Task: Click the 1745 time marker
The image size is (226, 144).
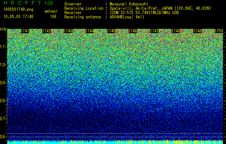Action: click(x=111, y=31)
